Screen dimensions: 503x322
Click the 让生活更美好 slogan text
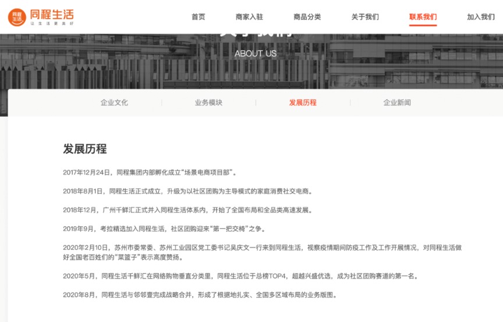tap(52, 24)
